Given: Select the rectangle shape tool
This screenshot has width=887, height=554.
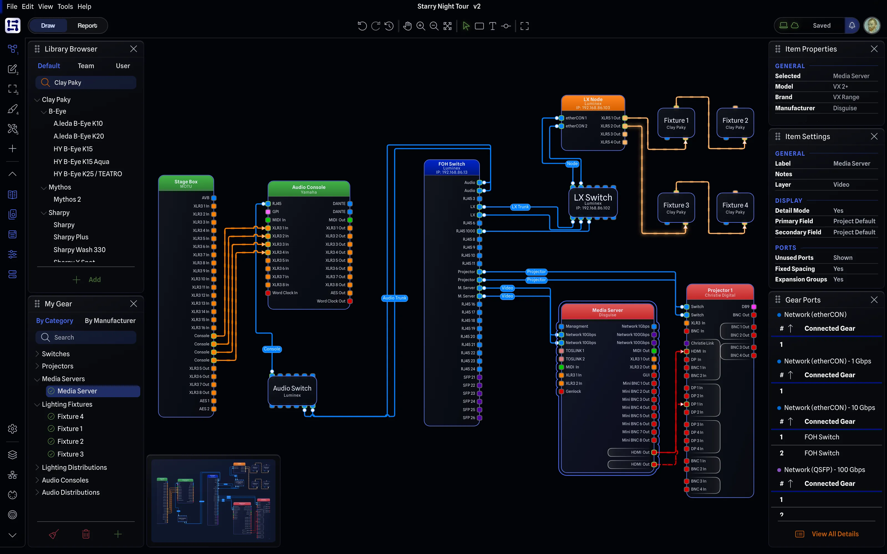Looking at the screenshot, I should tap(479, 26).
